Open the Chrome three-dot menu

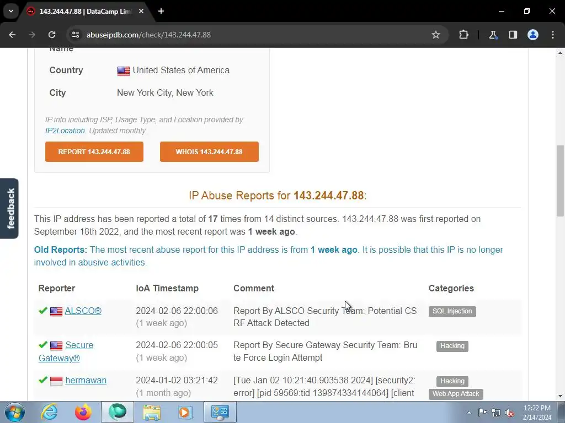(x=553, y=35)
